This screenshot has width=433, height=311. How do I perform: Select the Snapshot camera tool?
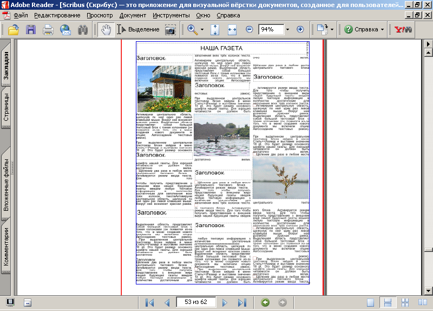tap(170, 29)
